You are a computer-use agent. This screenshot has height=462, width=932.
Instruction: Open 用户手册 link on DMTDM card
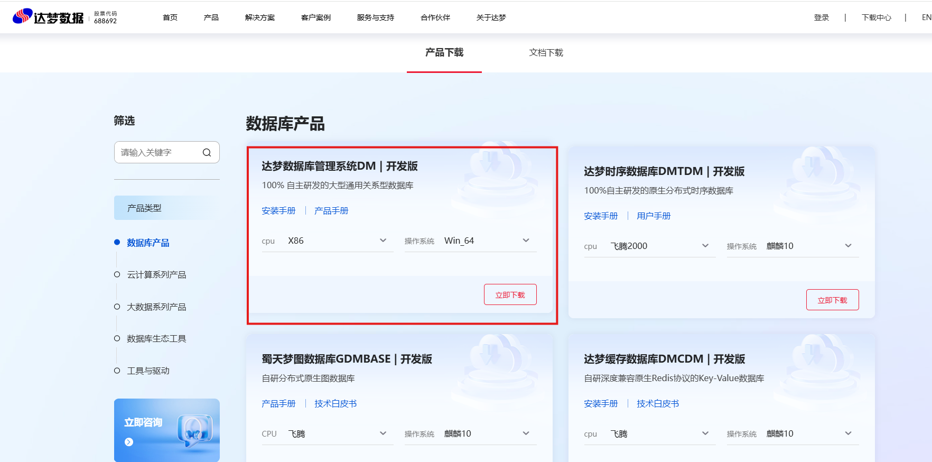pyautogui.click(x=654, y=216)
